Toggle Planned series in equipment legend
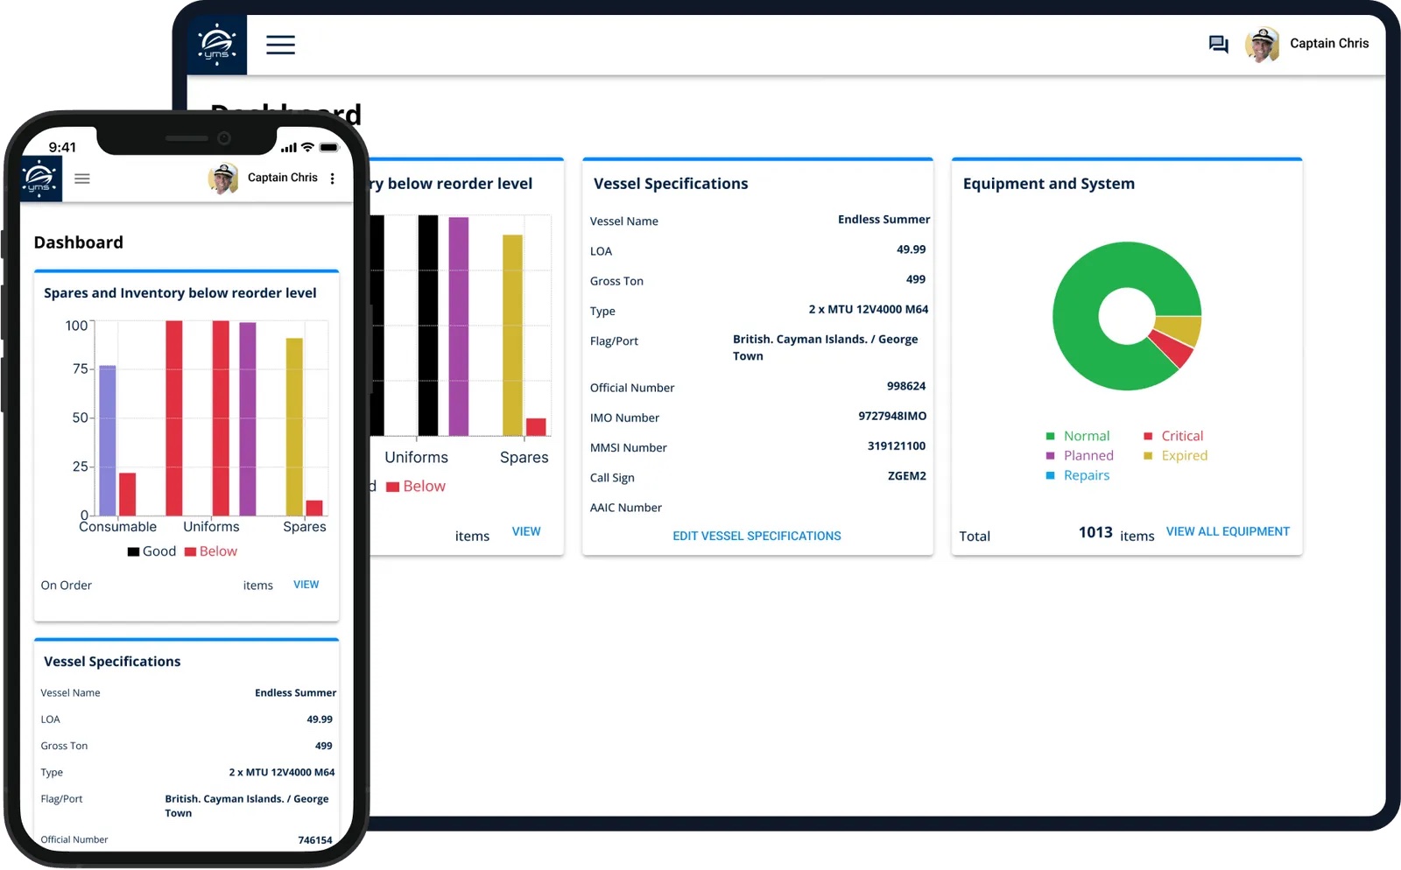1401x870 pixels. (x=1080, y=456)
